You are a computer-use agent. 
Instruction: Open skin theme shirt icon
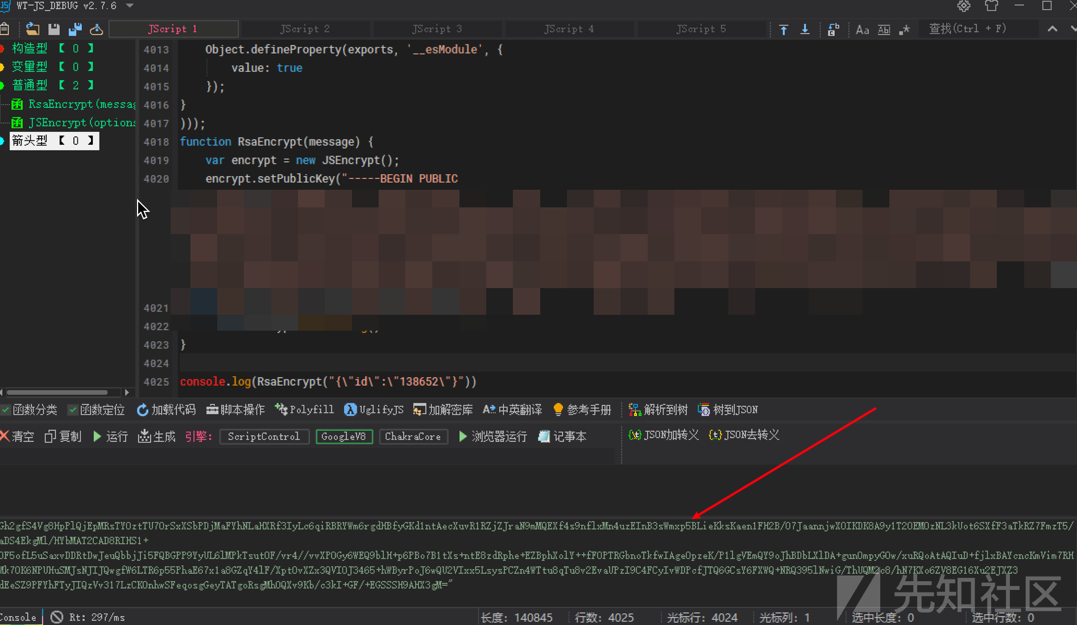[992, 6]
